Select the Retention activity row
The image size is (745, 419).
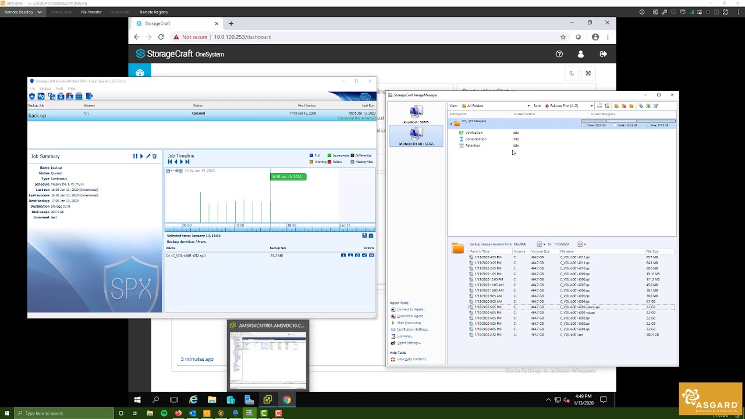(473, 145)
